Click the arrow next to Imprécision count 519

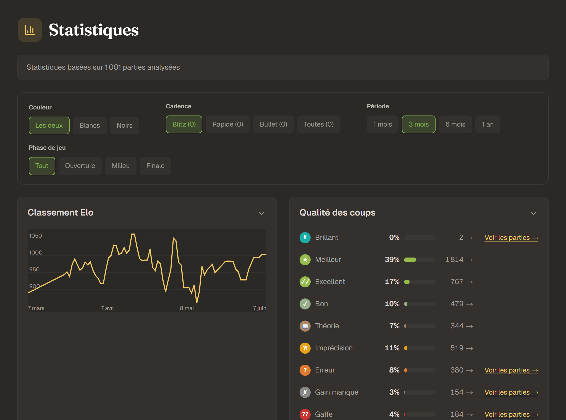[x=469, y=348]
